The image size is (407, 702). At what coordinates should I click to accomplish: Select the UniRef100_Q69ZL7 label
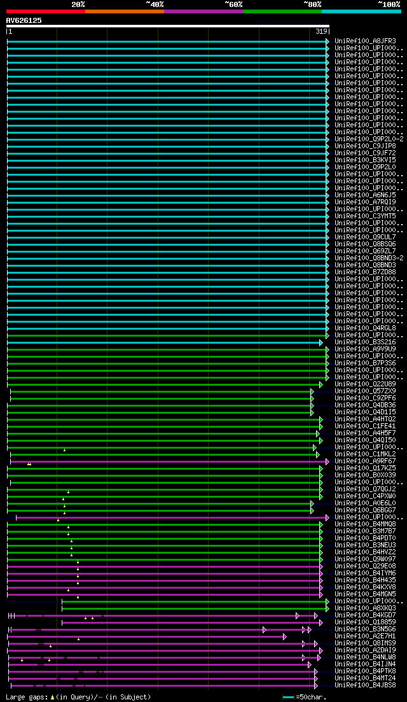pyautogui.click(x=365, y=251)
